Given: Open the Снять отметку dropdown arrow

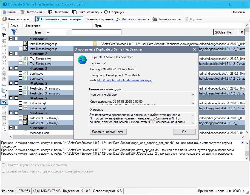Looking at the screenshot, I should pos(101,12).
